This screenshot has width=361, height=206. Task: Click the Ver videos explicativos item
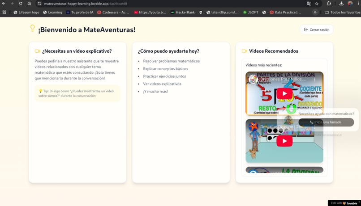click(162, 84)
